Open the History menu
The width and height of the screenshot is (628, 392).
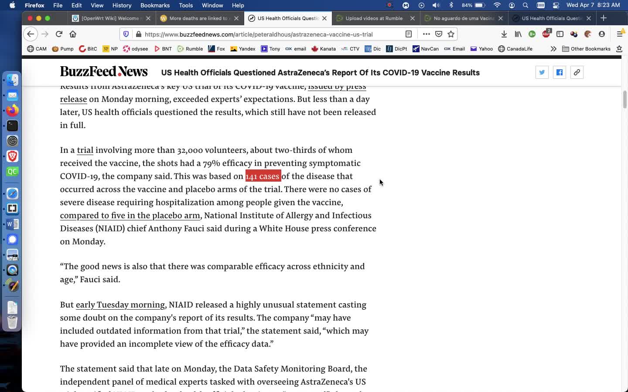click(122, 5)
